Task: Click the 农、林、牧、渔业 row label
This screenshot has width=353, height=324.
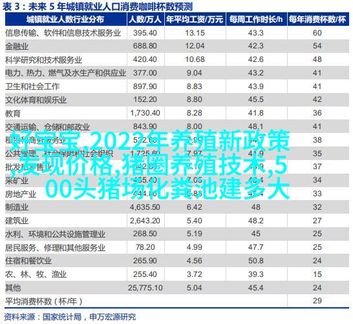Action: pos(36,274)
